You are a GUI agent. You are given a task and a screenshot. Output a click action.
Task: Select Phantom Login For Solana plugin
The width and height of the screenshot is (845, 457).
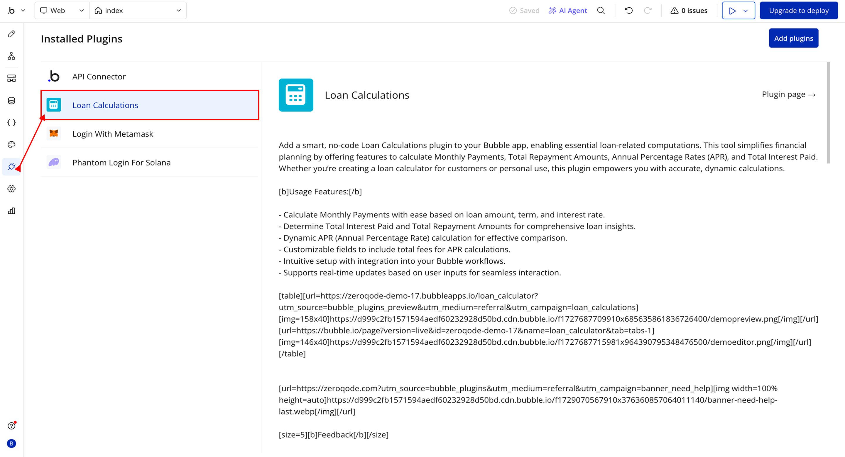121,163
